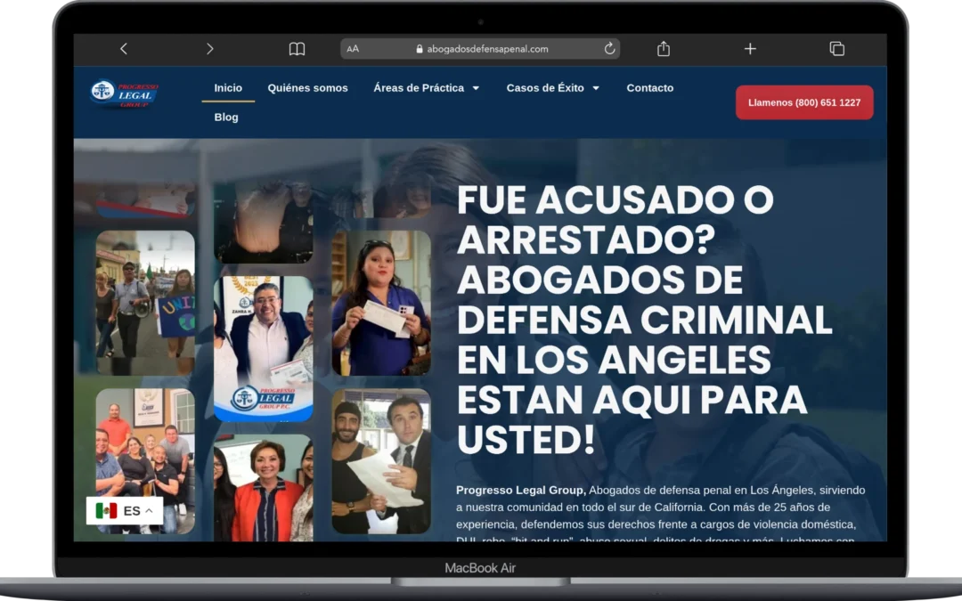Open a new tab with the plus icon

750,49
